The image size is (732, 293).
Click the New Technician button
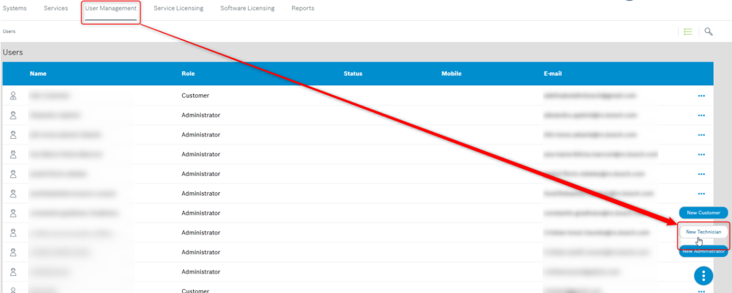[703, 232]
